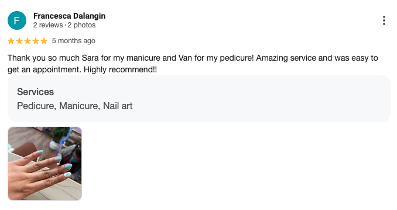Screen dimensions: 397x210
Task: Click the "5 months ago" timestamp
Action: tap(74, 41)
